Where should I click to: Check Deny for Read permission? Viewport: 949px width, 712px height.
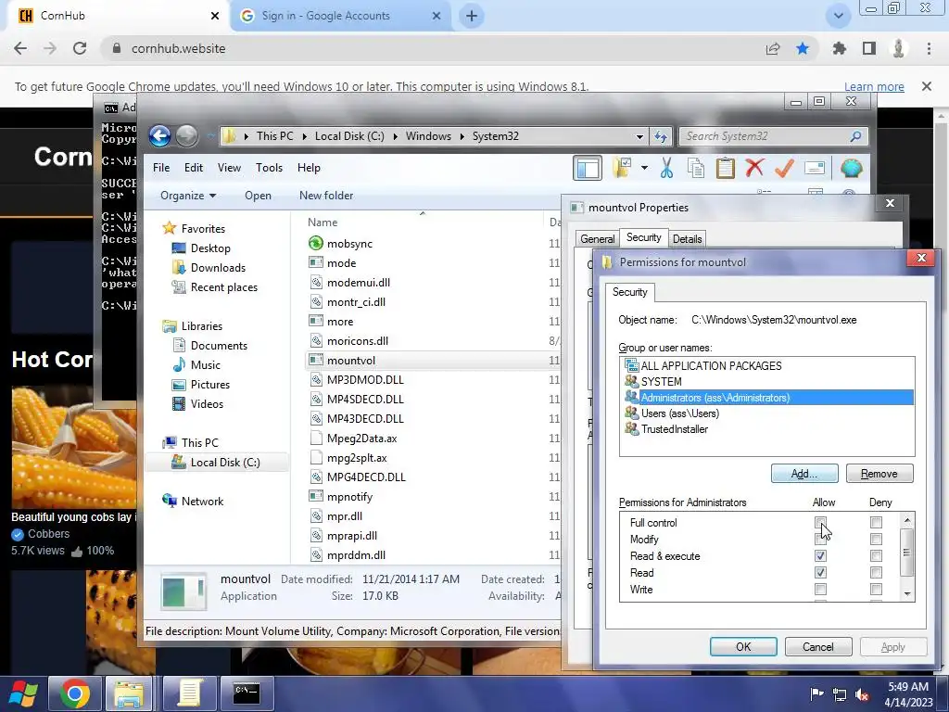(876, 573)
